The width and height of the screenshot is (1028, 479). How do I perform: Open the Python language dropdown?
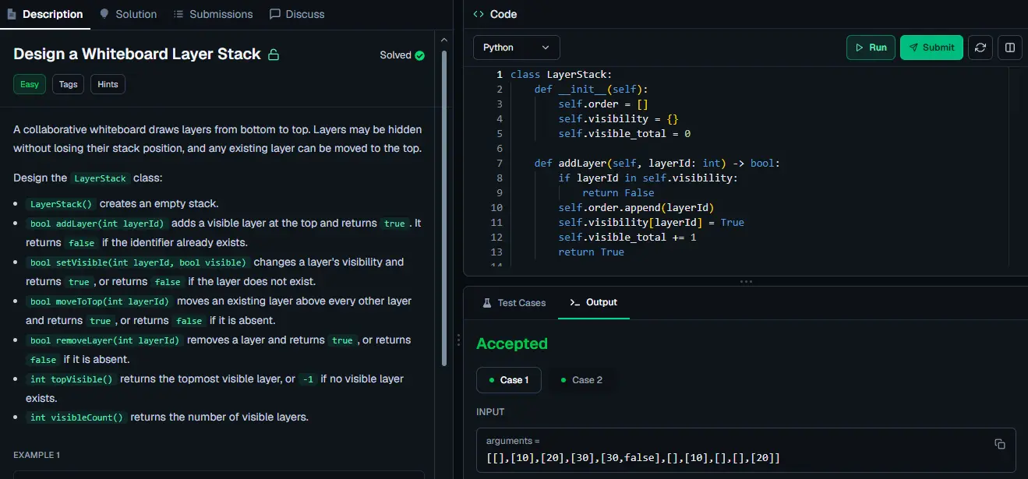click(517, 48)
